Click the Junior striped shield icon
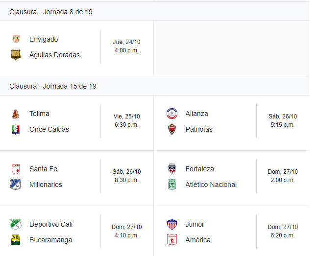The height and width of the screenshot is (256, 318). point(172,224)
